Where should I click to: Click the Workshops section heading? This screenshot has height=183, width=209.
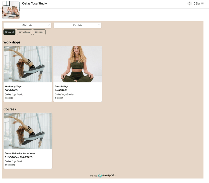coord(12,42)
